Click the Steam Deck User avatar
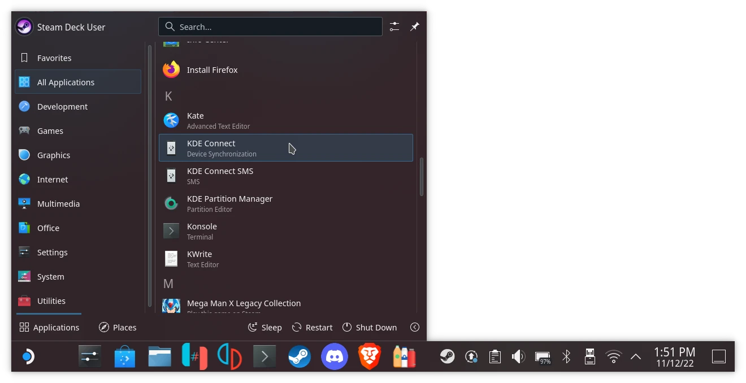This screenshot has height=383, width=746. (24, 27)
